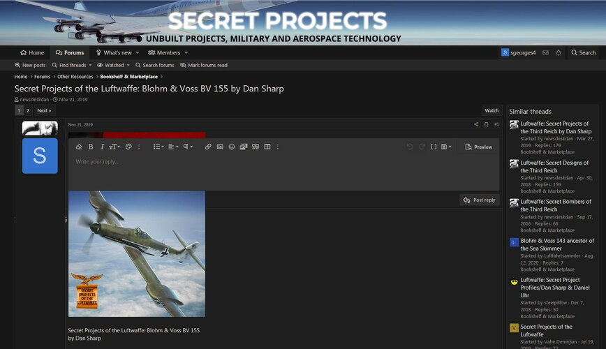Click the Next page button
606x349 pixels.
tap(44, 110)
